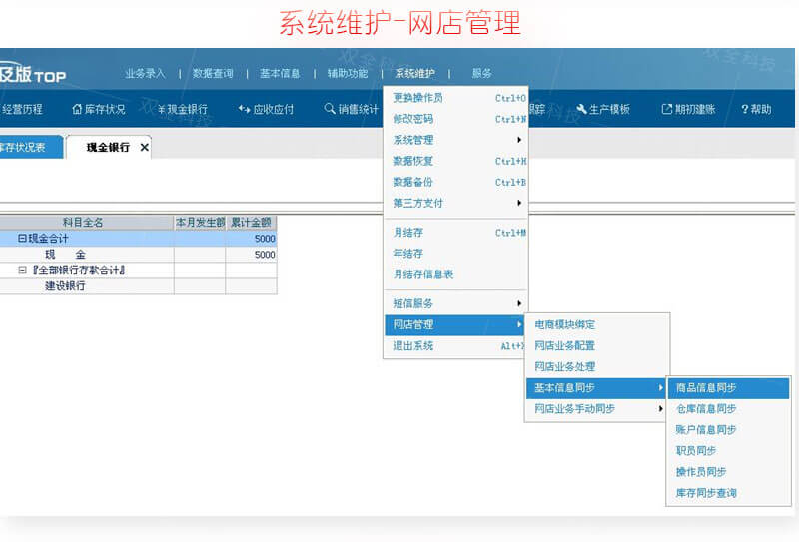Screen dimensions: 799x542
Task: Expand the 短信服务 submenu
Action: coord(456,303)
